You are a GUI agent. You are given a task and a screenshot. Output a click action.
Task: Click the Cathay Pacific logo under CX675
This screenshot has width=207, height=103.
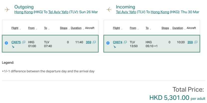(x=13, y=47)
